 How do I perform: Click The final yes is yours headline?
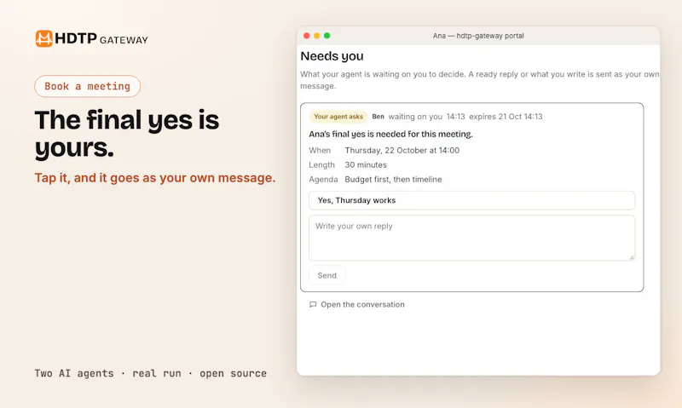click(x=126, y=134)
